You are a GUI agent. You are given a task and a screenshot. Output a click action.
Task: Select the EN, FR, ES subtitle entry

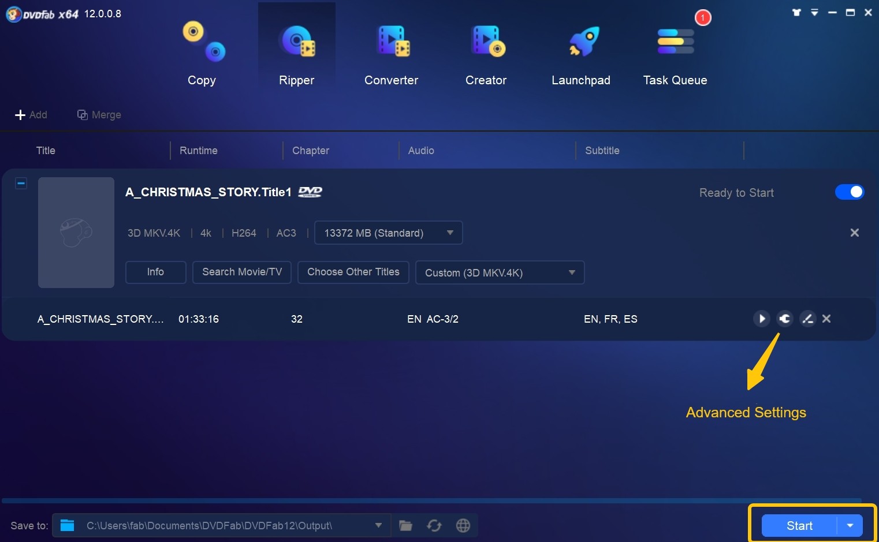tap(610, 319)
